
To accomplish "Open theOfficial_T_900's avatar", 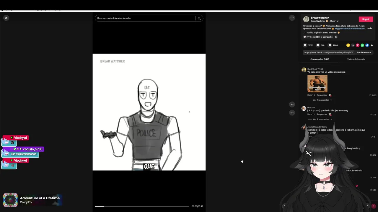I will [x=304, y=70].
